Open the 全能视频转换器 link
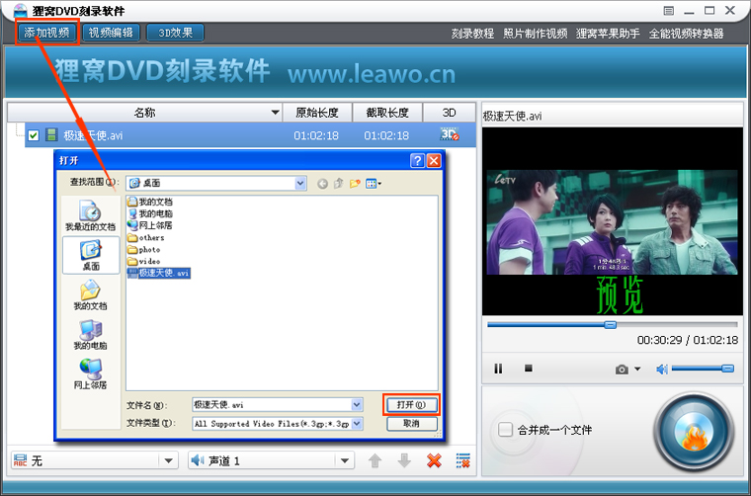This screenshot has width=751, height=496. (686, 34)
